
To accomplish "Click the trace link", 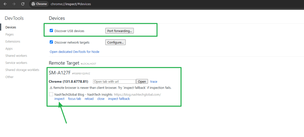I will 154,82.
